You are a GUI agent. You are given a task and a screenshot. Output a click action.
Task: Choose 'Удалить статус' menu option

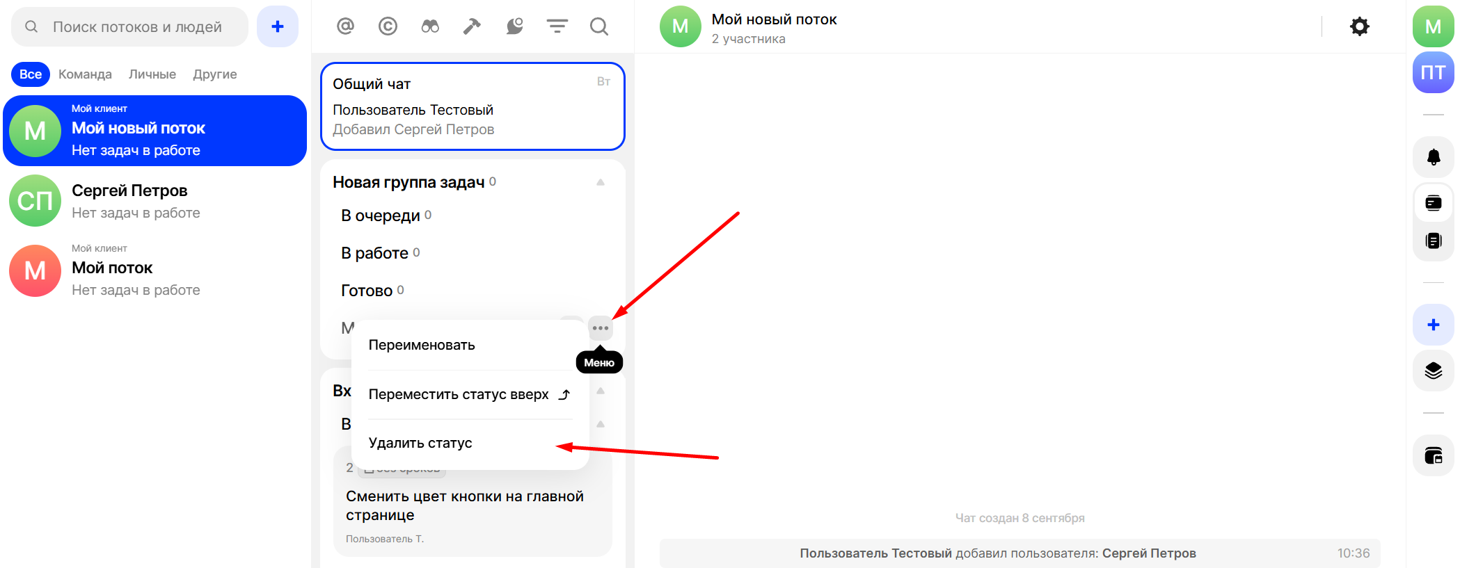(x=420, y=443)
